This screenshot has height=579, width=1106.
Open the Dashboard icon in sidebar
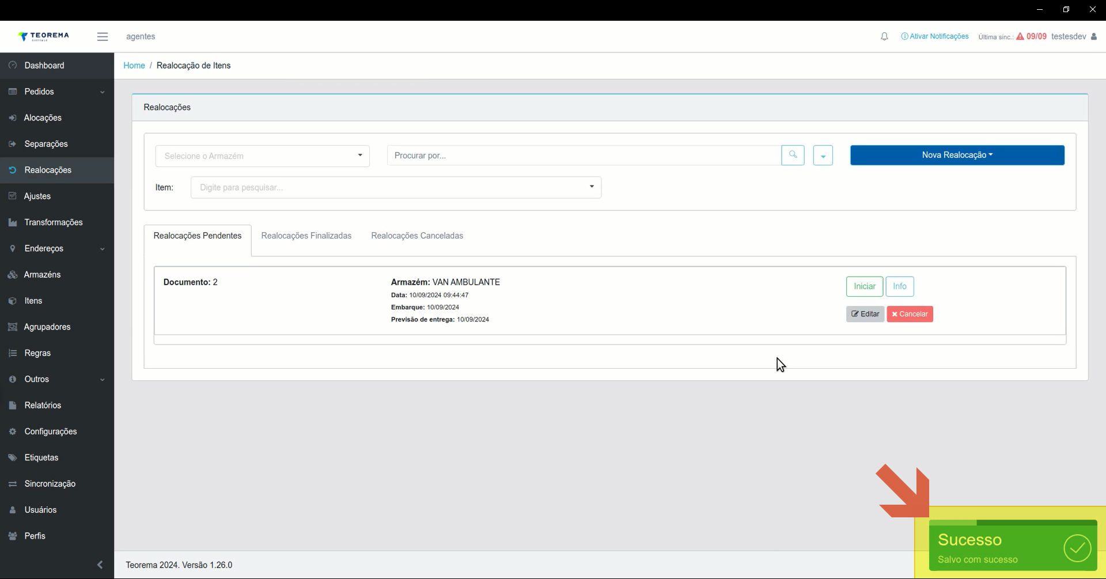pos(13,65)
